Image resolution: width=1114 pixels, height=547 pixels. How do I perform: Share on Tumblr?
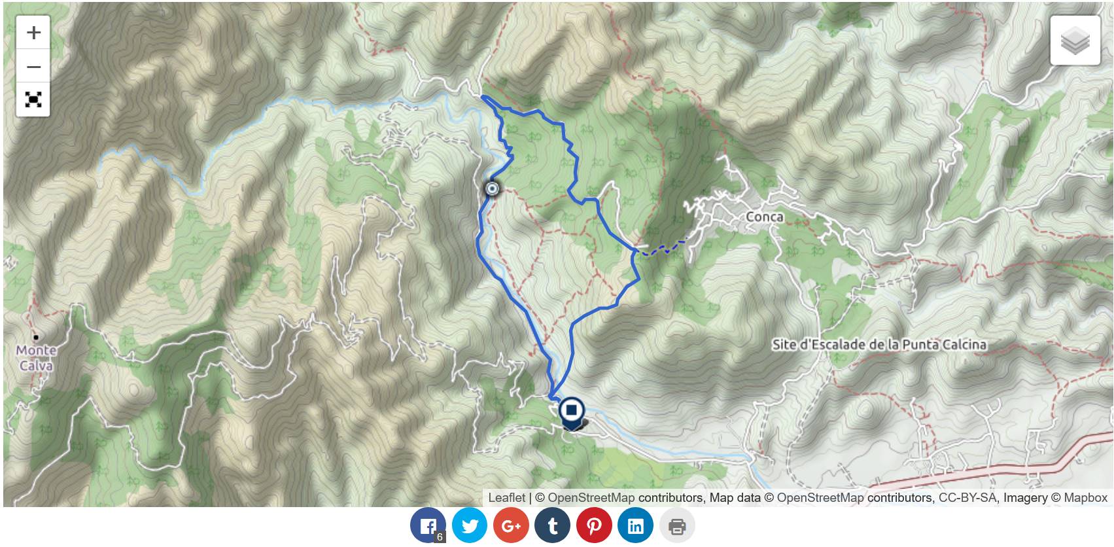point(553,525)
